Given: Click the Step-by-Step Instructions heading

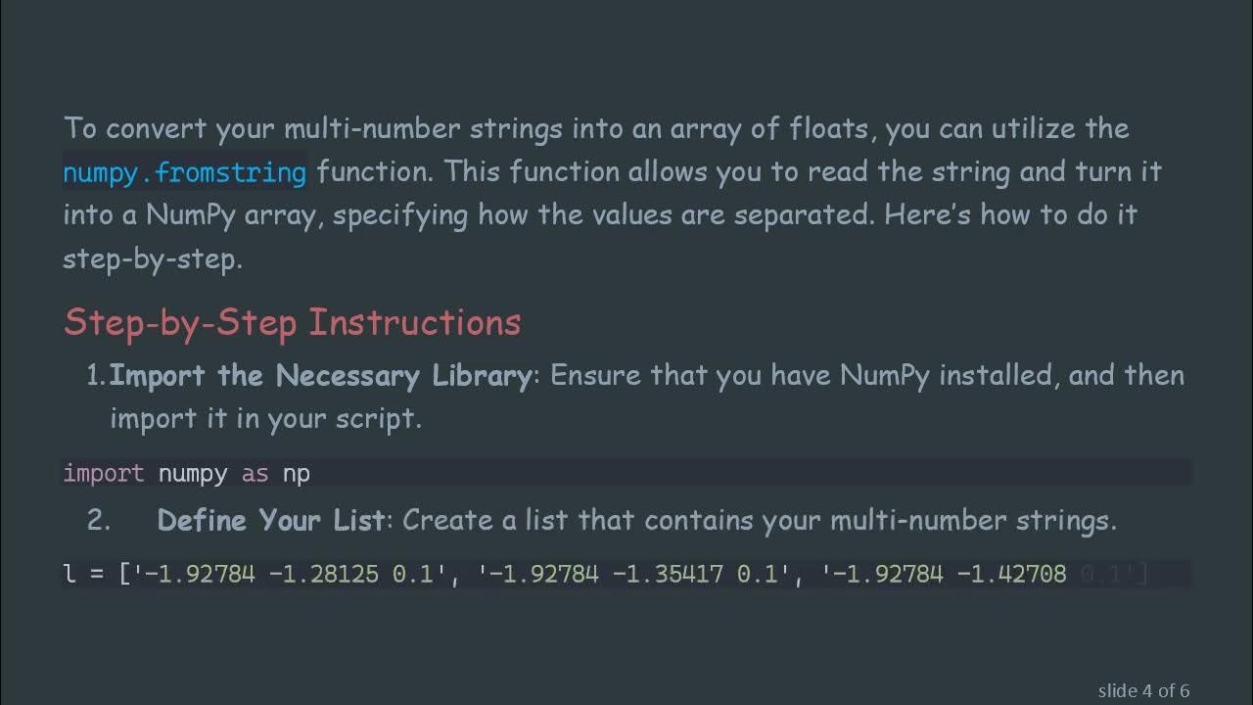Looking at the screenshot, I should pyautogui.click(x=292, y=322).
